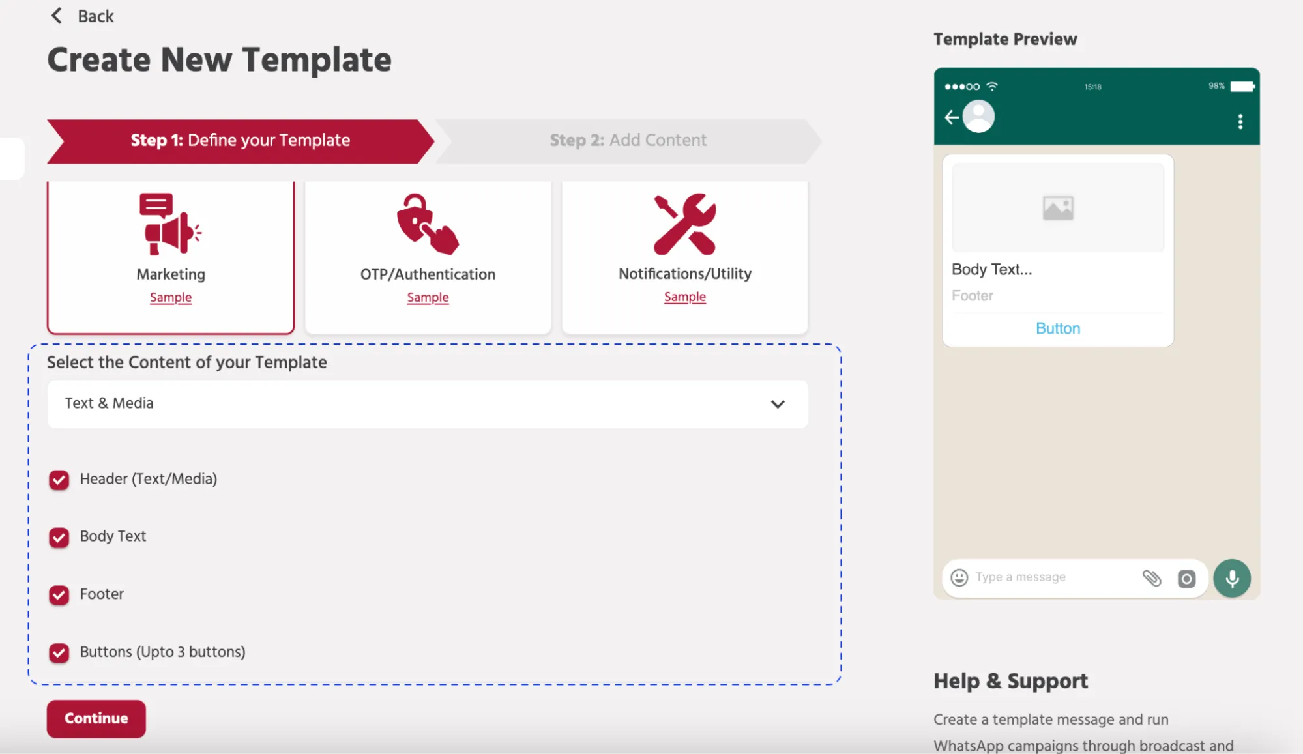The image size is (1303, 754).
Task: Go to Step 1: Define your Template
Action: point(241,141)
